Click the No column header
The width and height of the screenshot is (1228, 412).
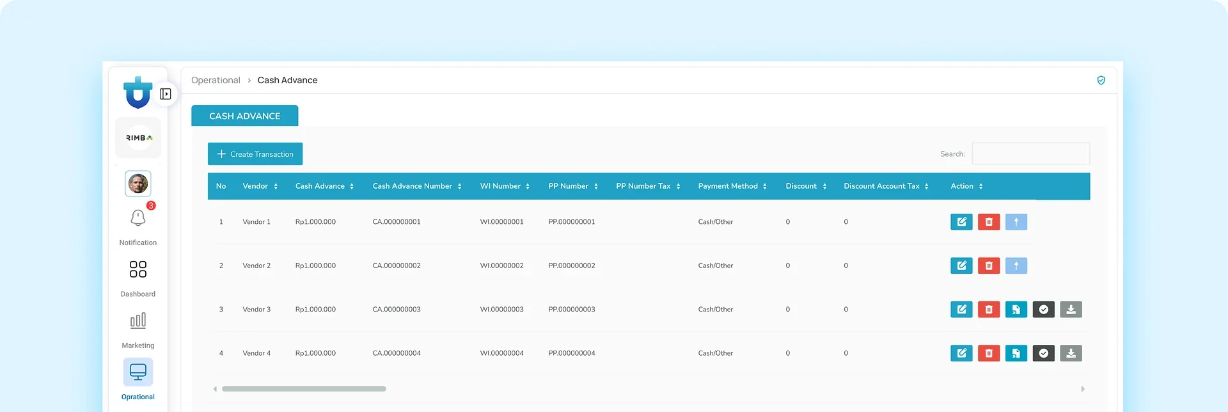[221, 186]
